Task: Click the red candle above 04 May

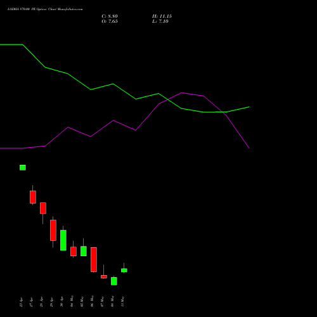Action: point(74,252)
